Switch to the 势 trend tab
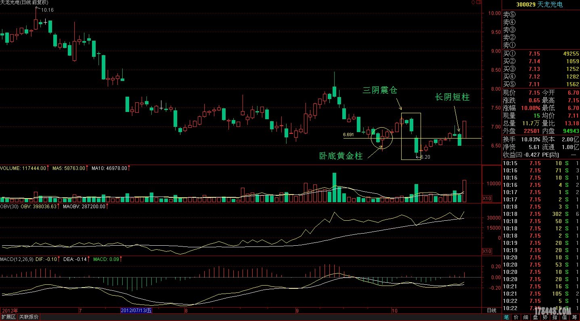580x321 pixels. [x=546, y=317]
